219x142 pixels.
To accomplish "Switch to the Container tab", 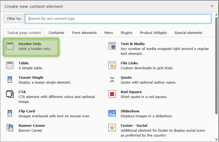I will pos(56,33).
